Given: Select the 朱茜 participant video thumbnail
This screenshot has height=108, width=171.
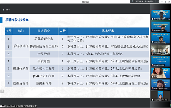Looking at the screenshot, I should pyautogui.click(x=161, y=73).
